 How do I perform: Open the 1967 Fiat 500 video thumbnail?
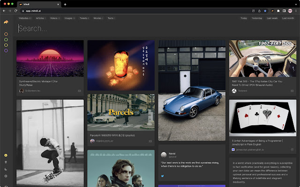click(x=262, y=58)
